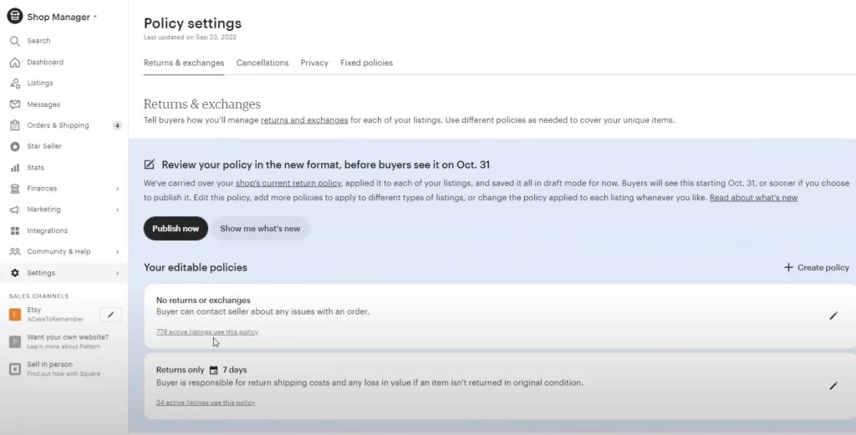Edit the Etsy sales channel pencil button
856x435 pixels.
click(x=110, y=315)
